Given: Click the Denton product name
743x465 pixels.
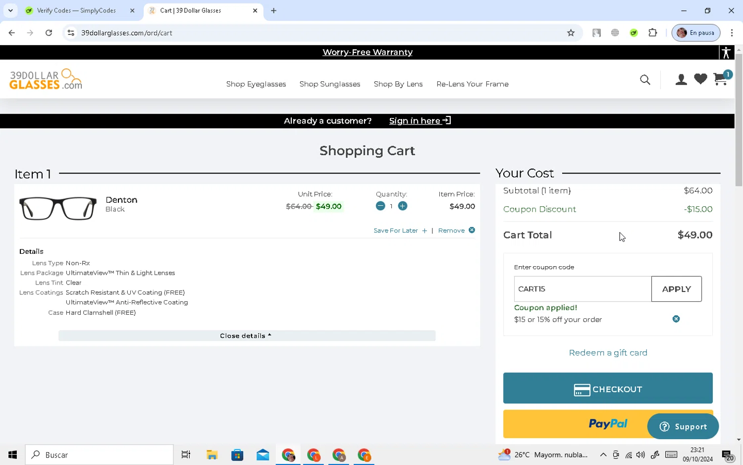Looking at the screenshot, I should (121, 200).
